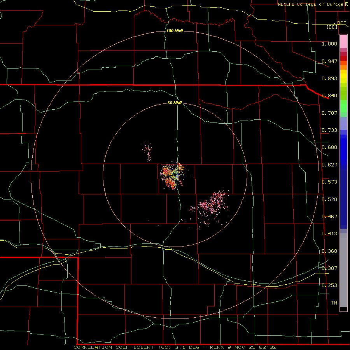The width and height of the screenshot is (350, 350).
Task: Select the 0.467 scale value
Action: pos(329,216)
